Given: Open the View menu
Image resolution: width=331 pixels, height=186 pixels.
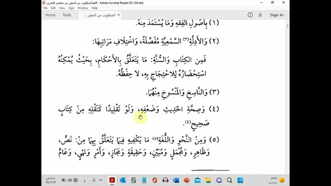Looking at the screenshot, I should 62,8.
